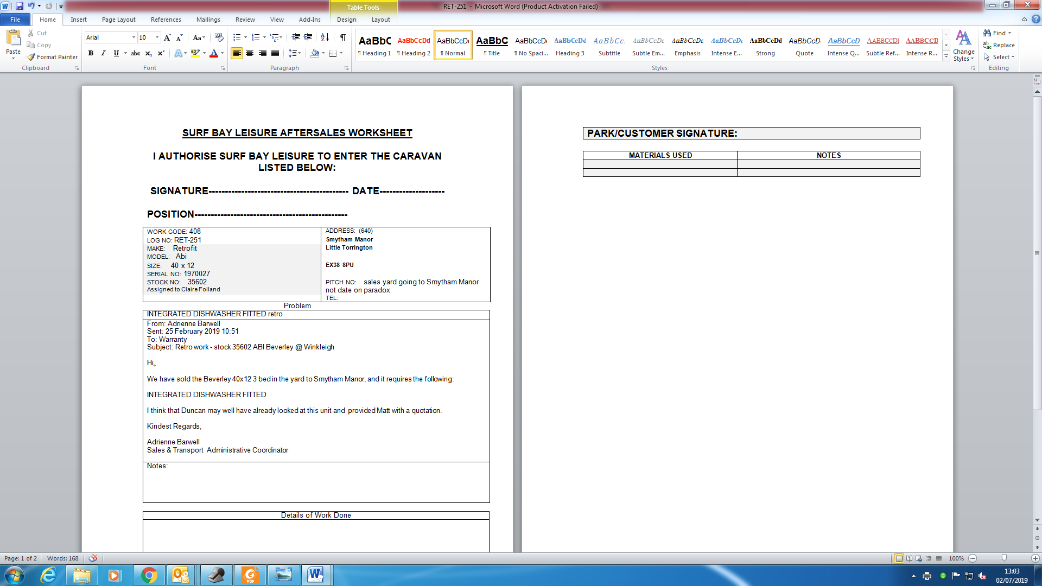Screen dimensions: 1042x586
Task: Toggle Italic formatting
Action: pyautogui.click(x=103, y=53)
